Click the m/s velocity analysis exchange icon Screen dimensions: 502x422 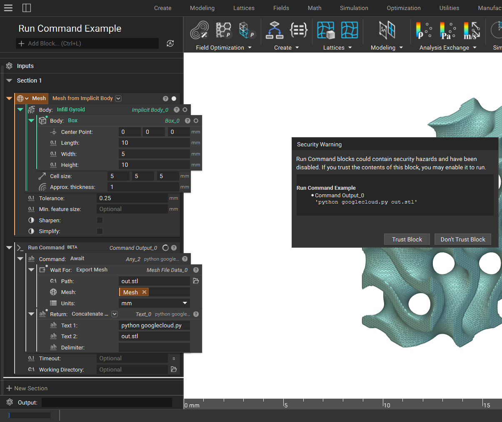[x=472, y=30]
